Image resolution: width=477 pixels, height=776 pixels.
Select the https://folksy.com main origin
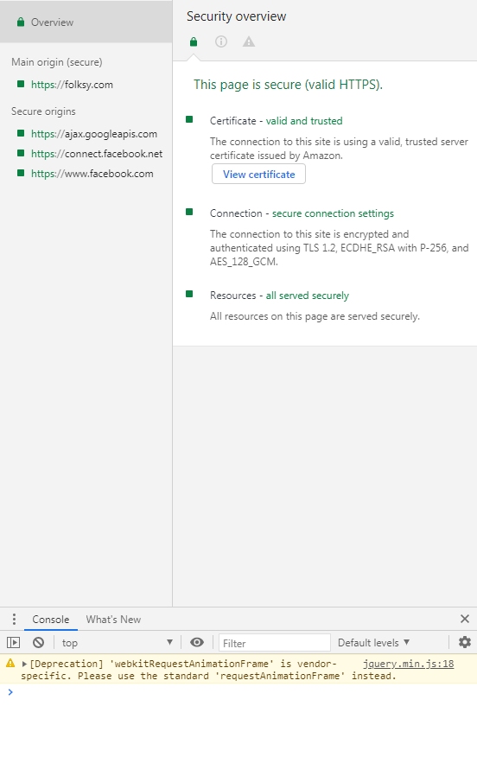coord(72,85)
